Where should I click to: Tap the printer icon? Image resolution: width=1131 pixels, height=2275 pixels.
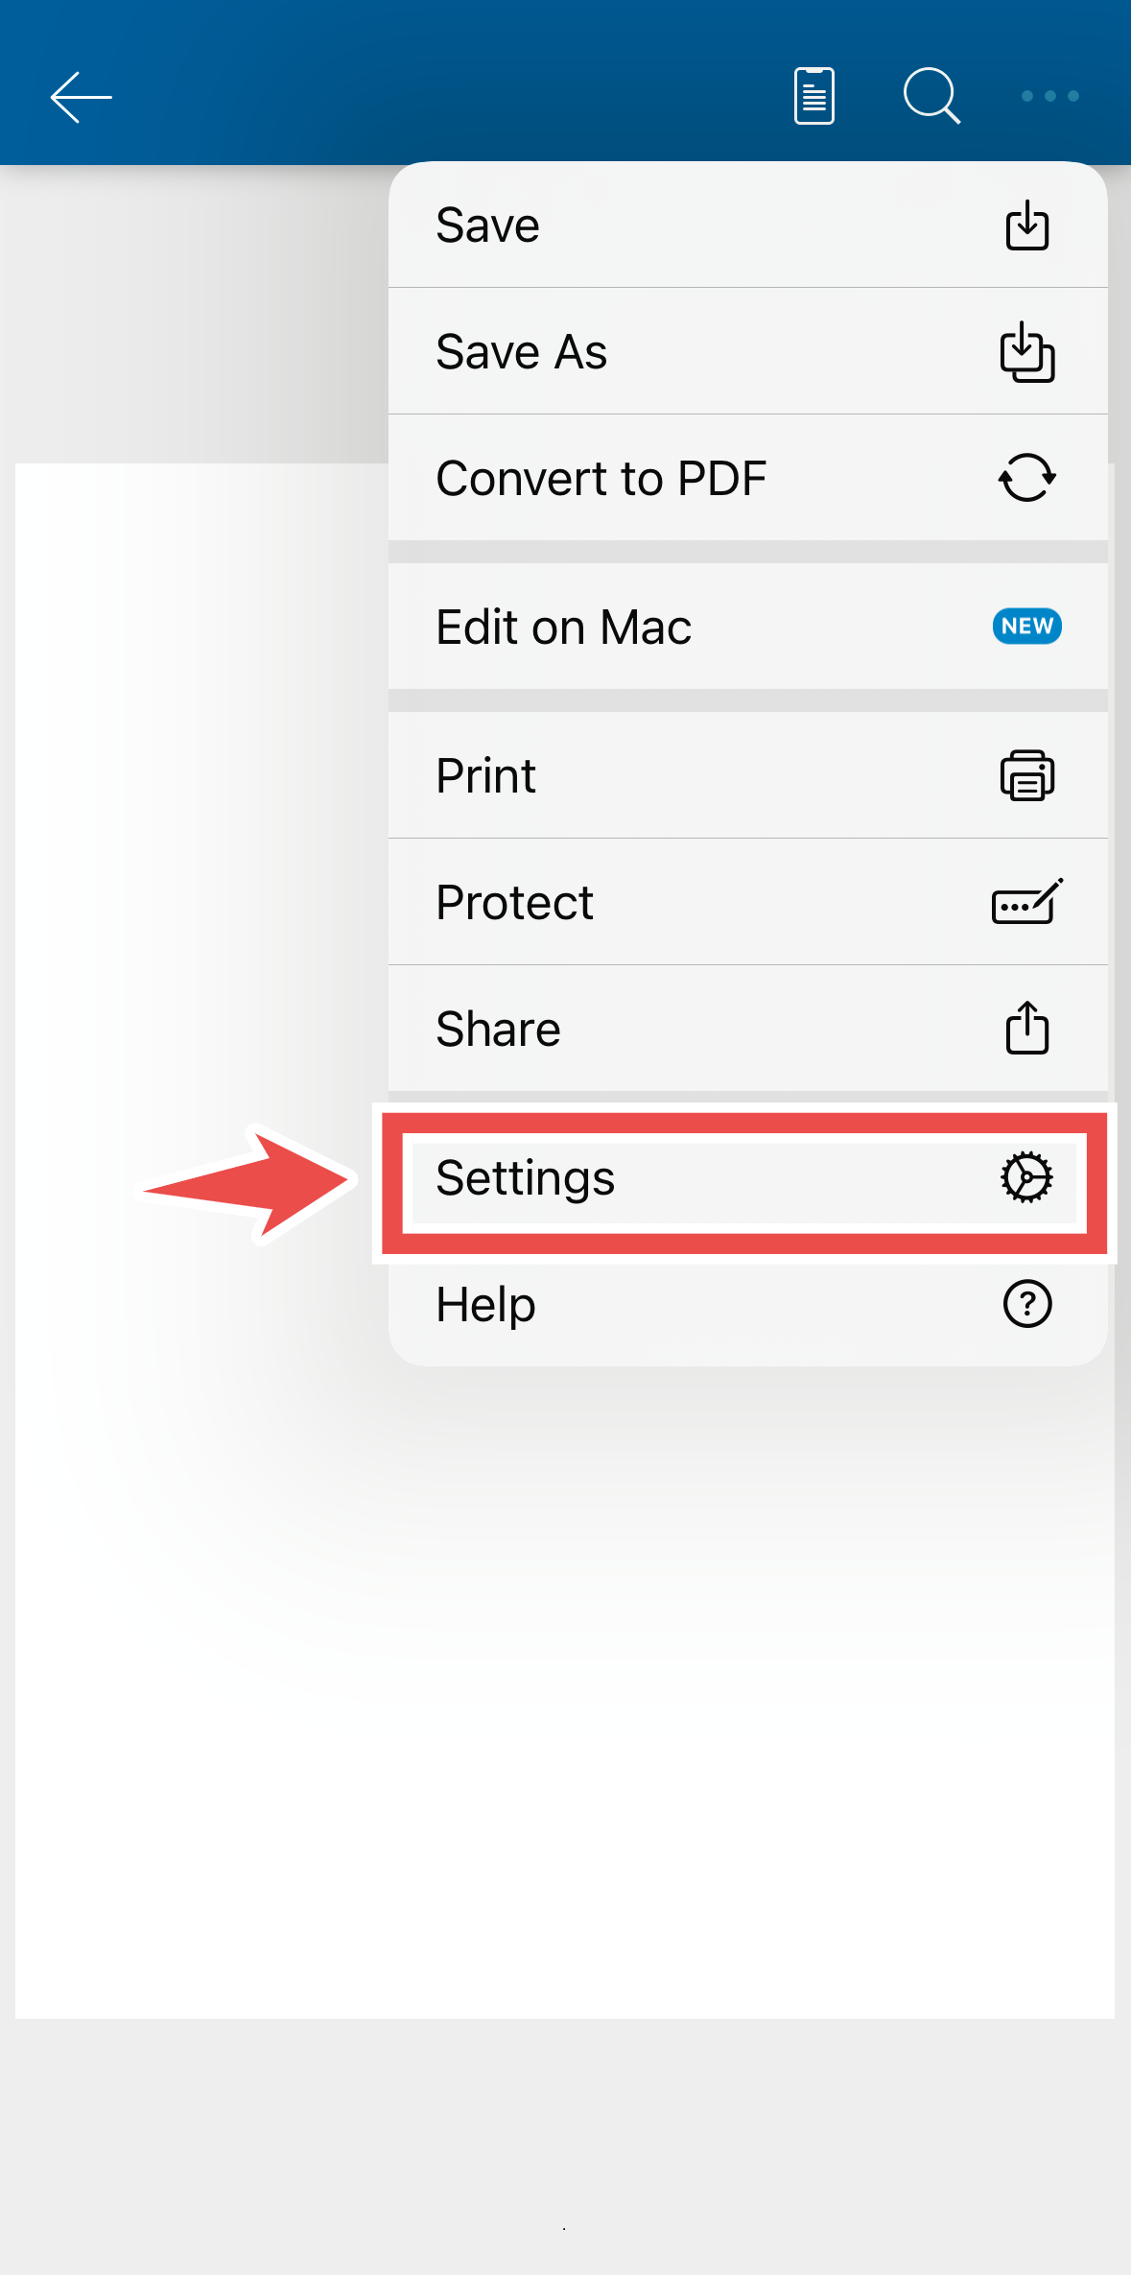pyautogui.click(x=1026, y=775)
